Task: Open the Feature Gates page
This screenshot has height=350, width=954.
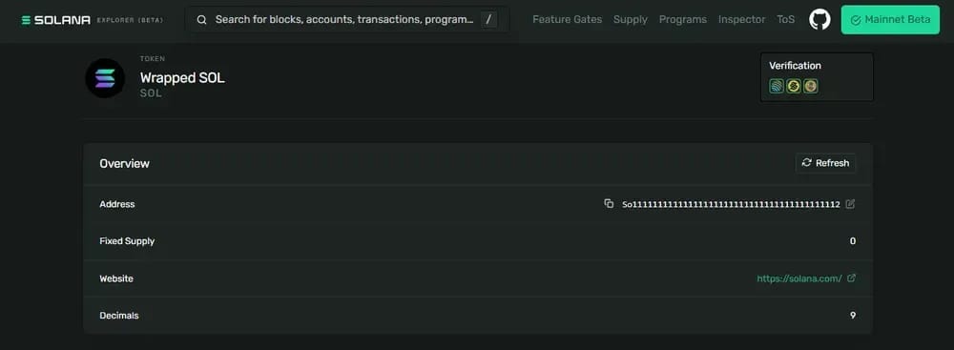Action: [567, 19]
